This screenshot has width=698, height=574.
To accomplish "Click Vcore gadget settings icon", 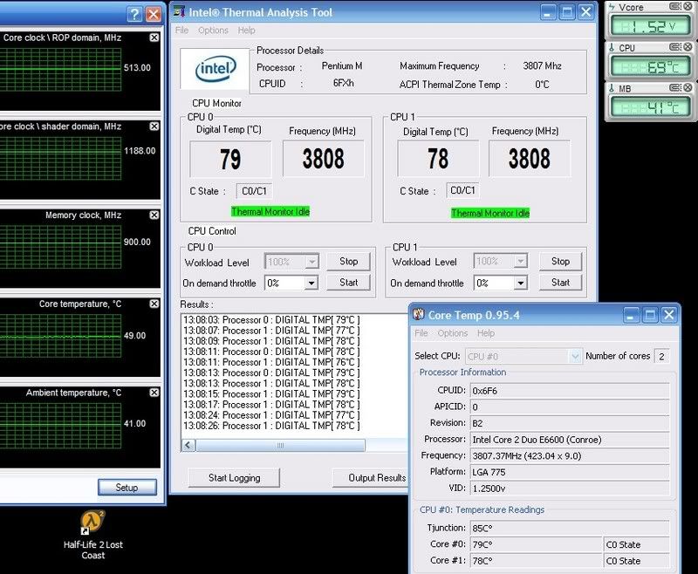I will (x=675, y=6).
